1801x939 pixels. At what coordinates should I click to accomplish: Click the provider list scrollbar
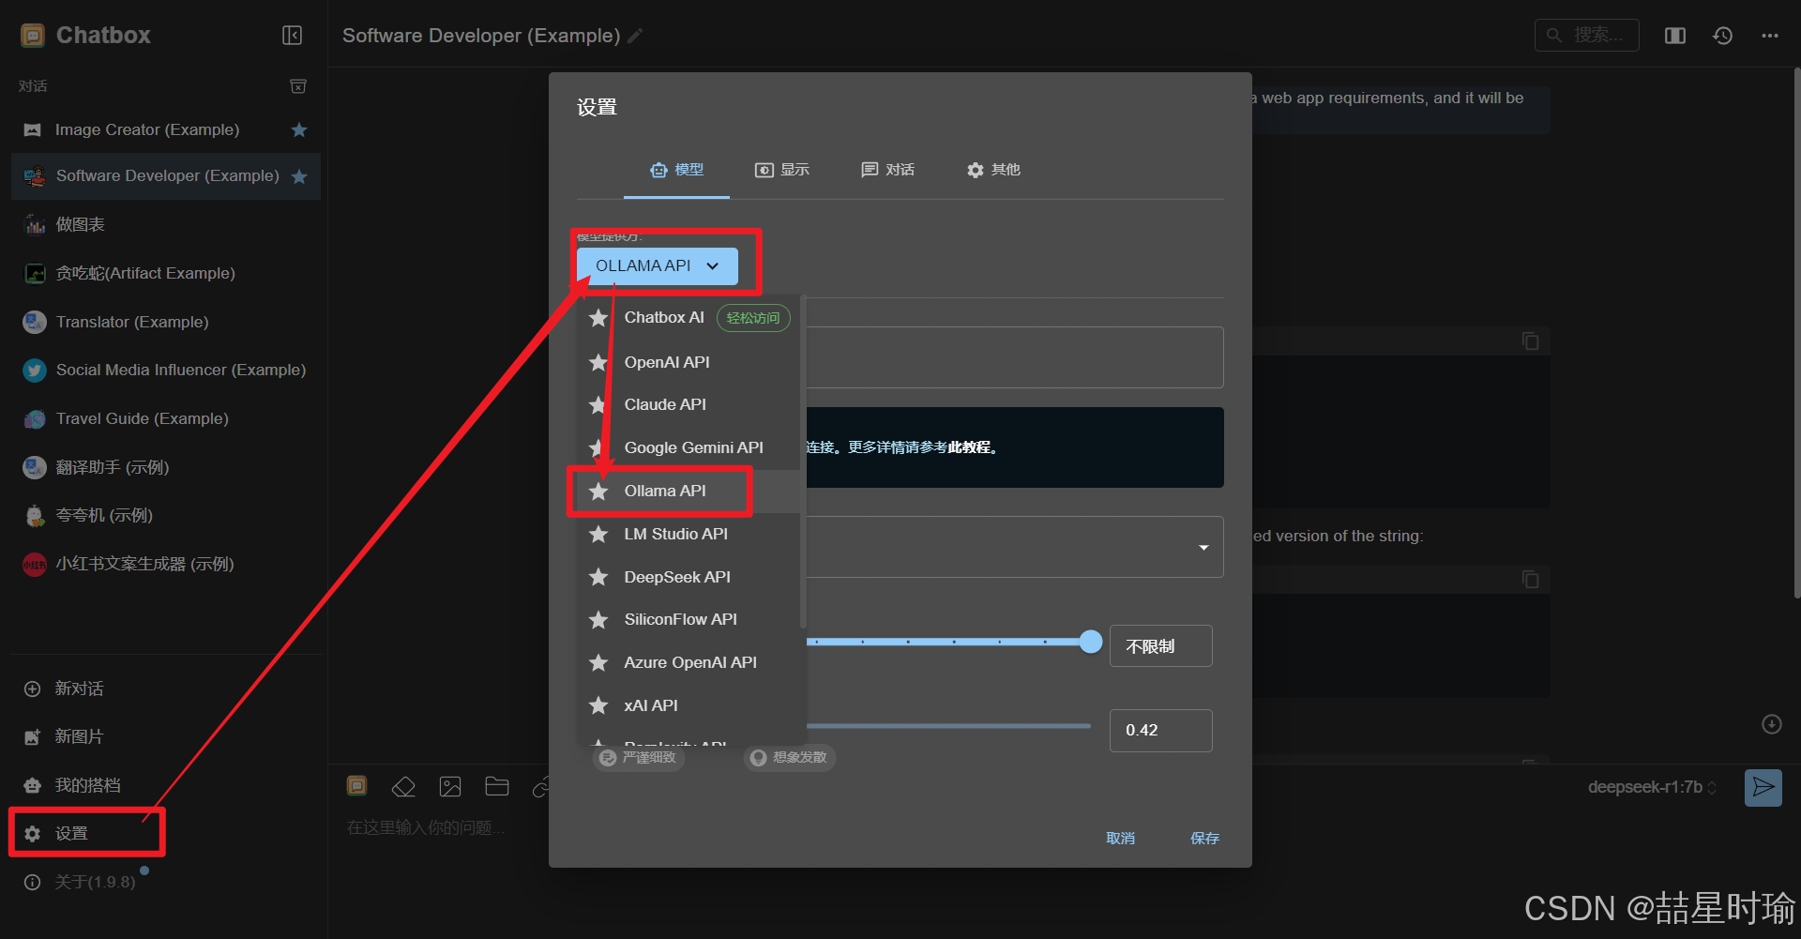pos(803,462)
